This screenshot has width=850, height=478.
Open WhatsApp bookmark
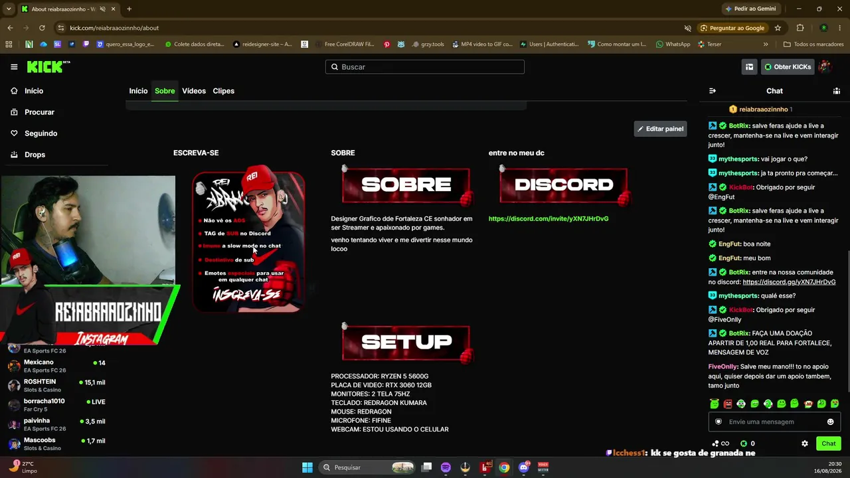pyautogui.click(x=673, y=44)
